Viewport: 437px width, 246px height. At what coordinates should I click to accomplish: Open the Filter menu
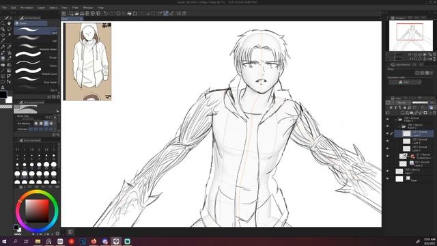(75, 8)
